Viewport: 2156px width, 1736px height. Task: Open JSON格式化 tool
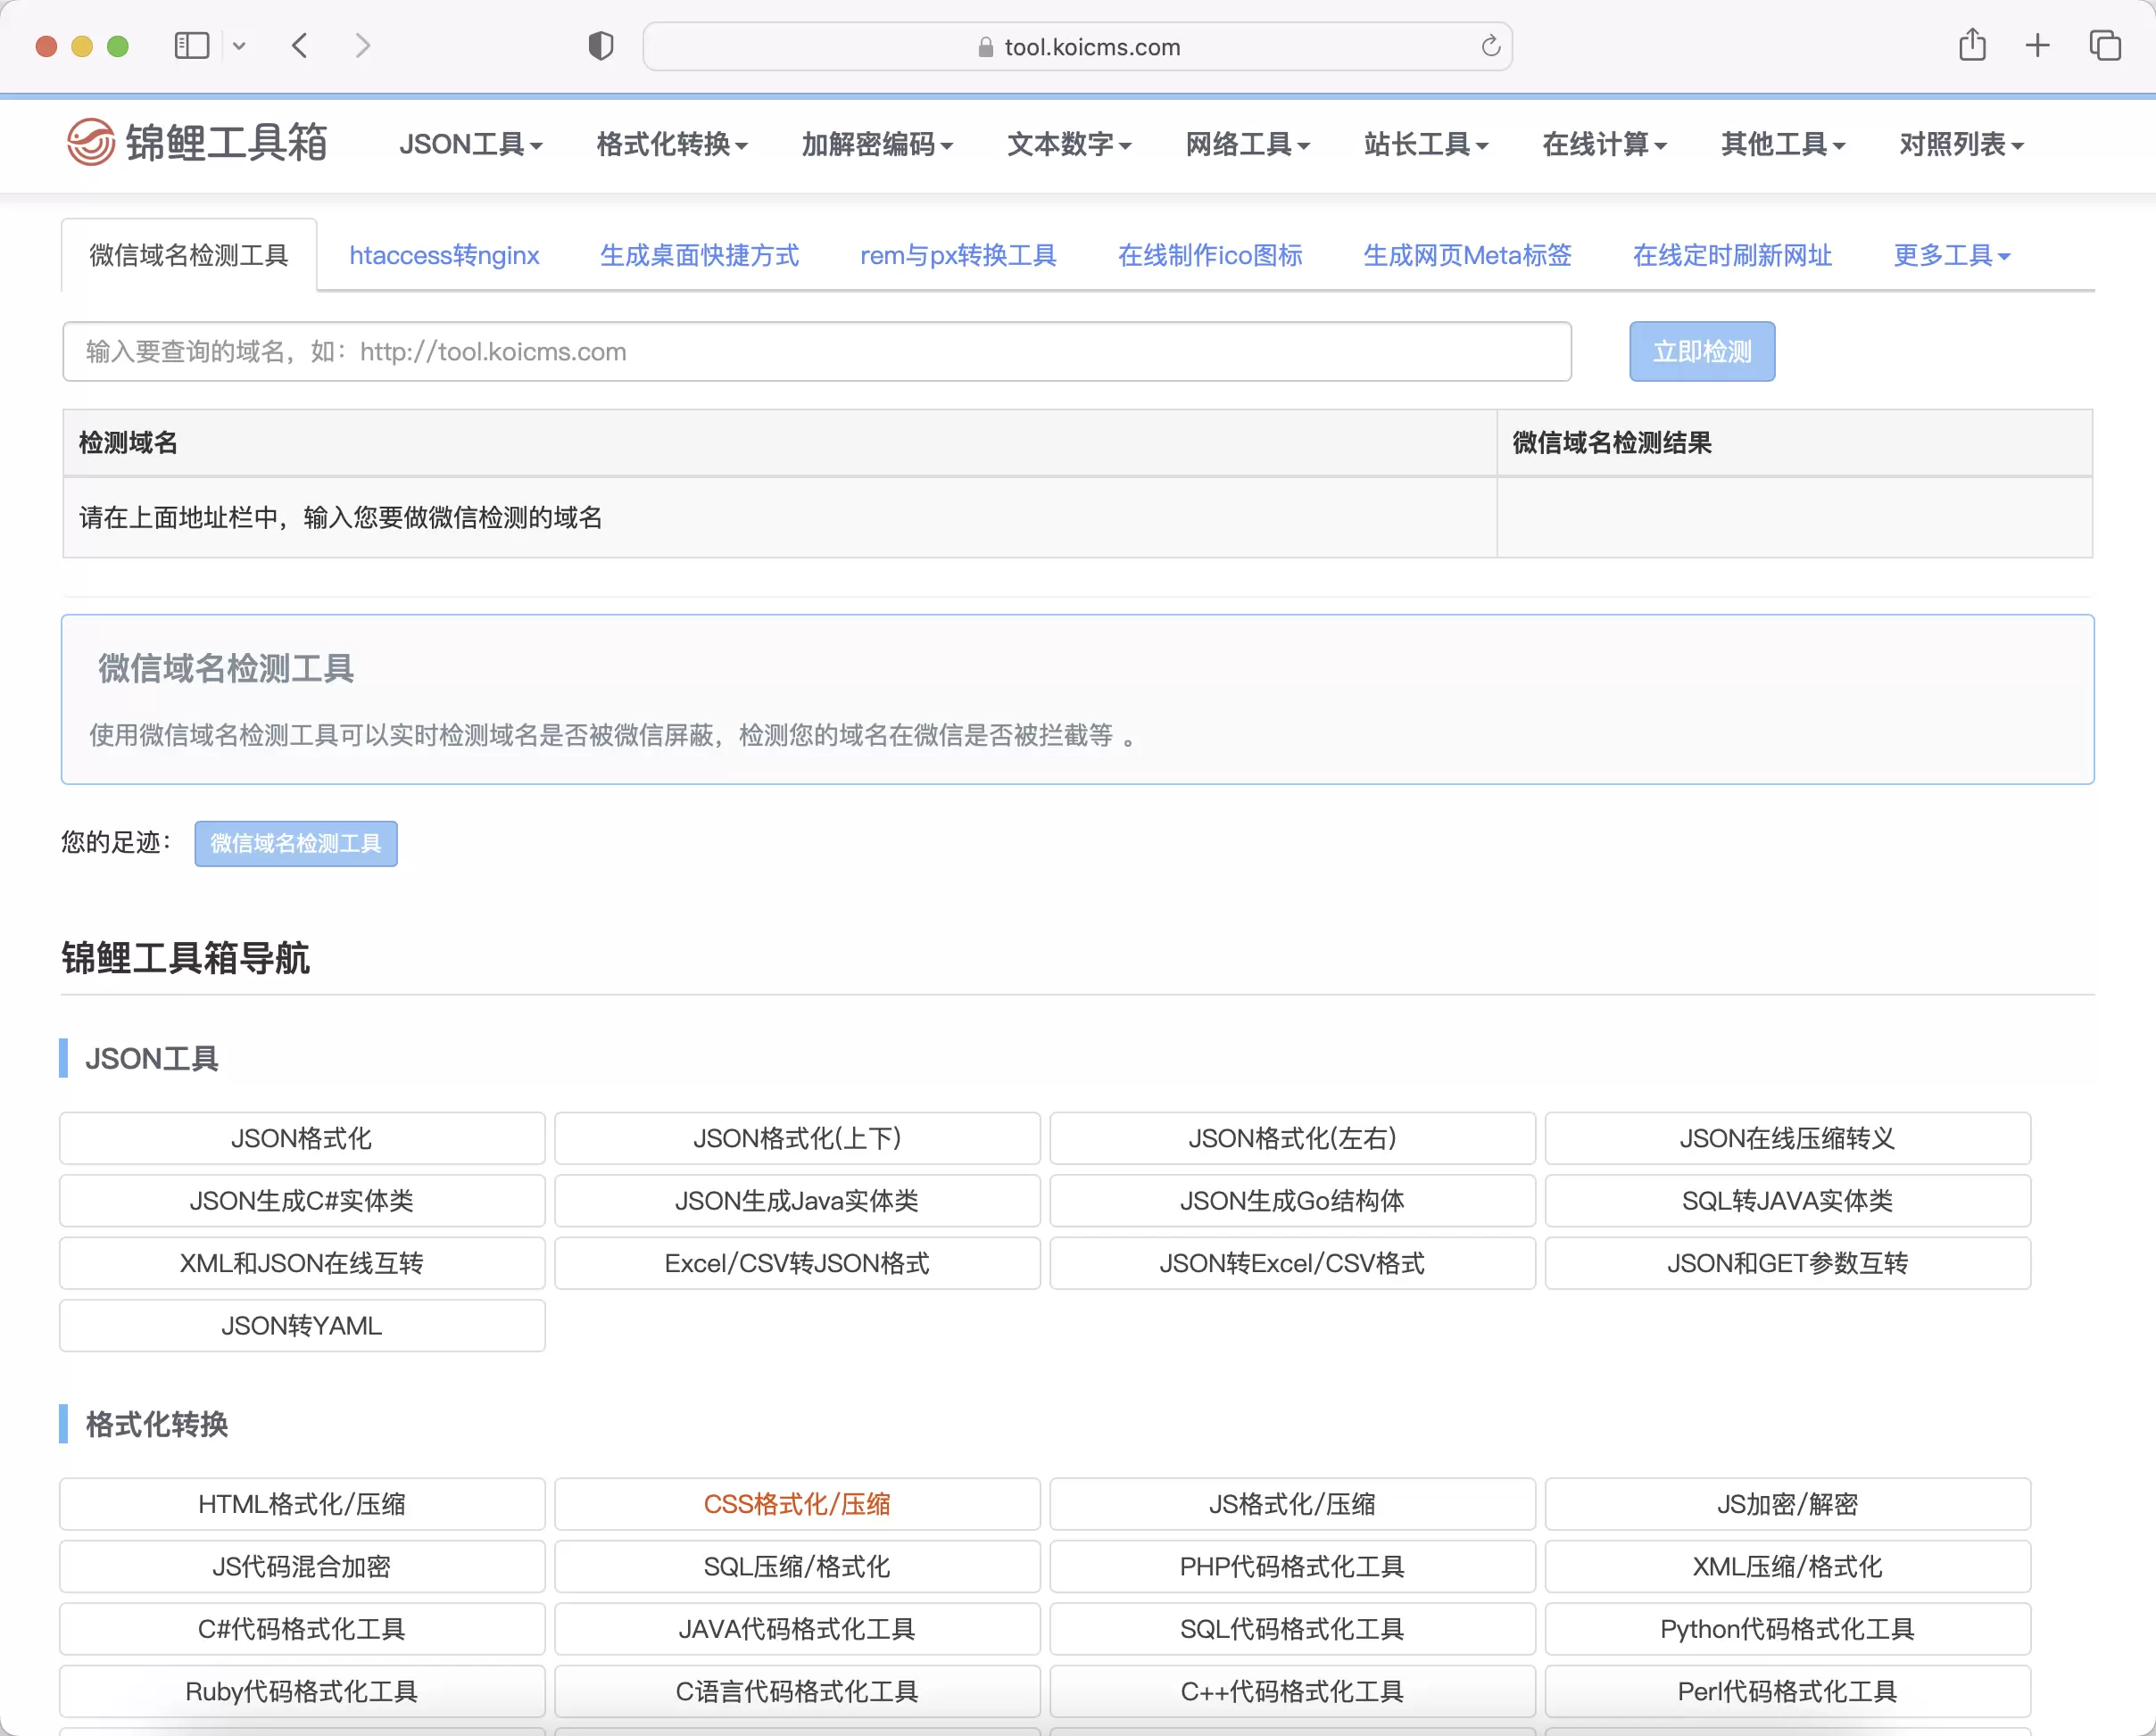pos(303,1138)
